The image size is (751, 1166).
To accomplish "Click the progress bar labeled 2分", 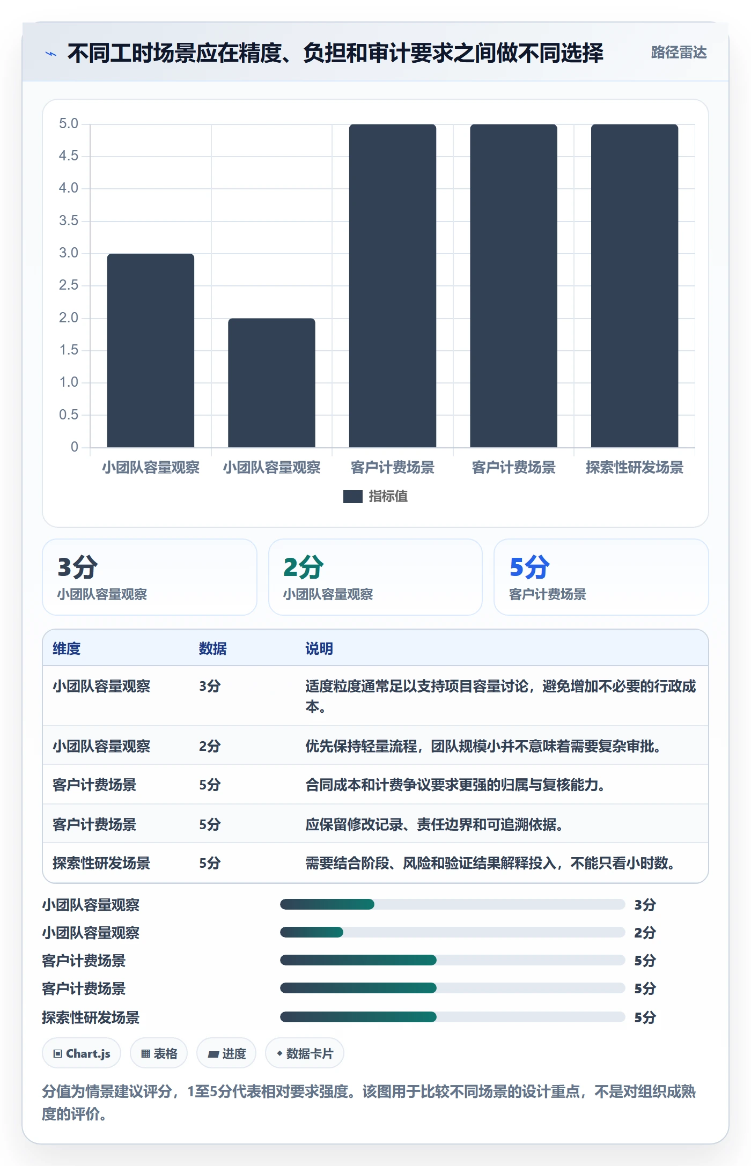I will [x=453, y=933].
